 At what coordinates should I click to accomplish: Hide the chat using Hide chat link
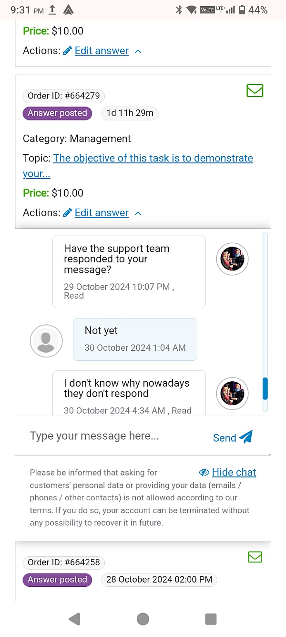click(234, 472)
